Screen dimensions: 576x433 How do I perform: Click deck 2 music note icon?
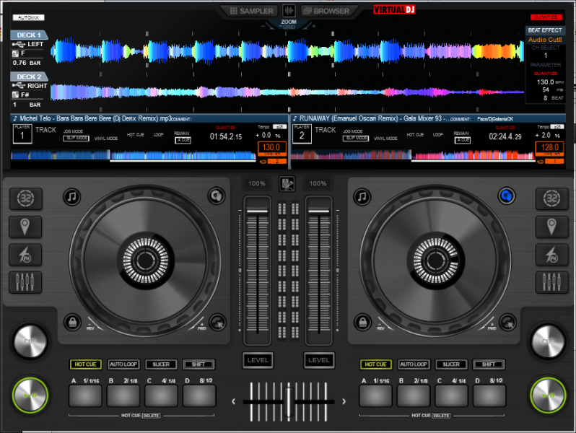(x=362, y=197)
